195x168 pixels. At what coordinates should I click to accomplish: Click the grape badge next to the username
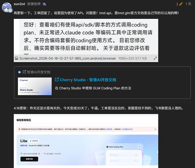tap(44, 4)
